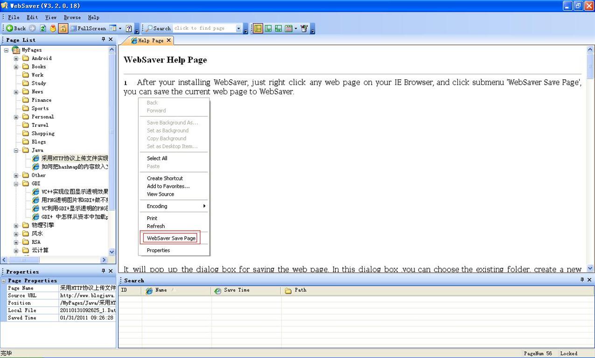Sort search results by Path column
Image resolution: width=595 pixels, height=358 pixels.
[x=438, y=290]
